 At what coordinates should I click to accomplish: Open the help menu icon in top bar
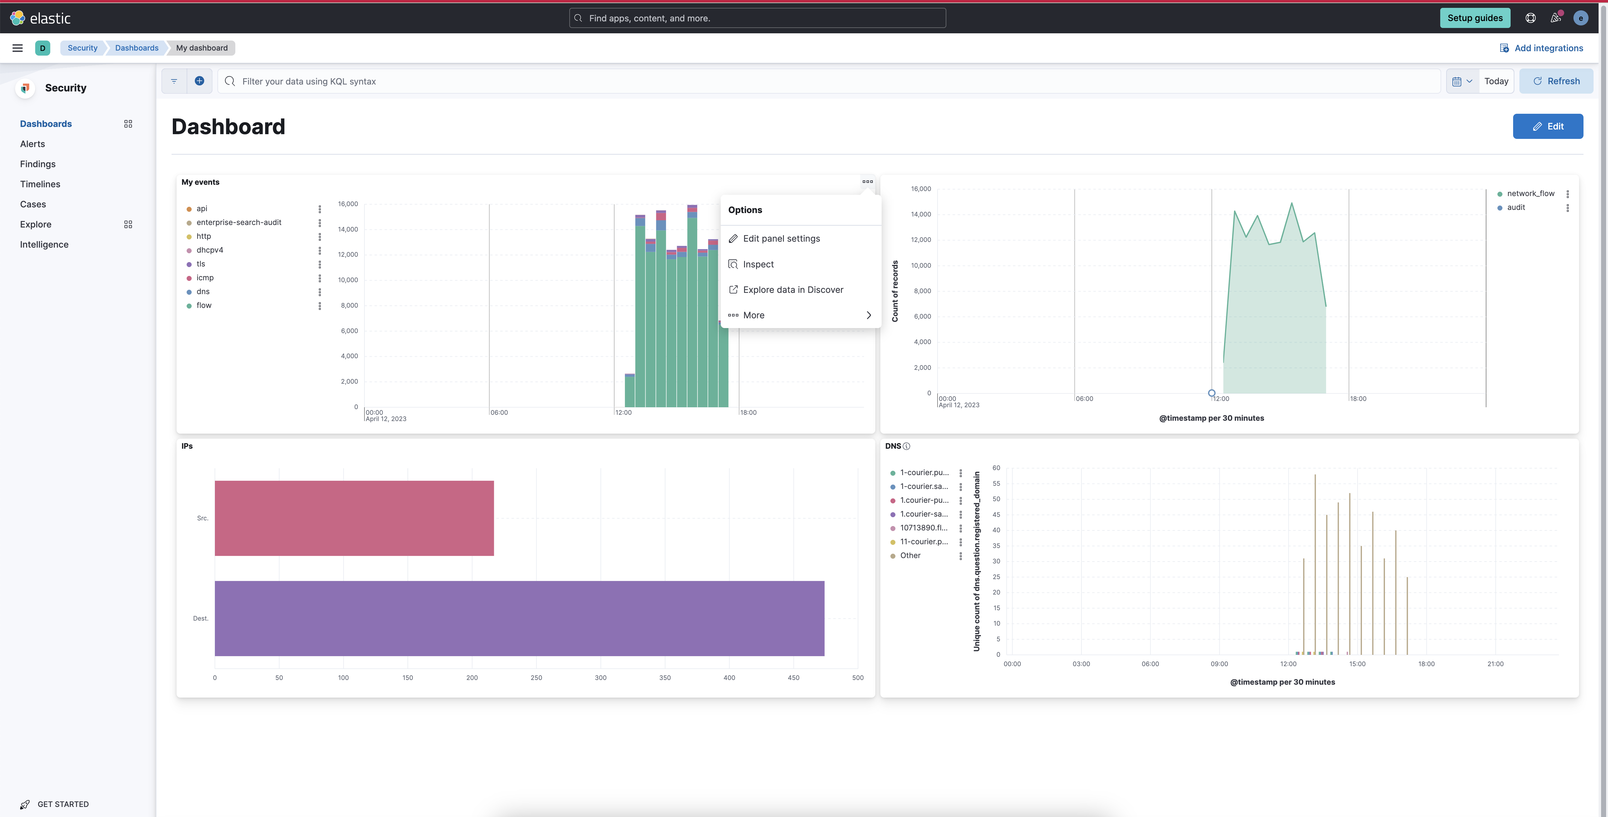(x=1530, y=18)
